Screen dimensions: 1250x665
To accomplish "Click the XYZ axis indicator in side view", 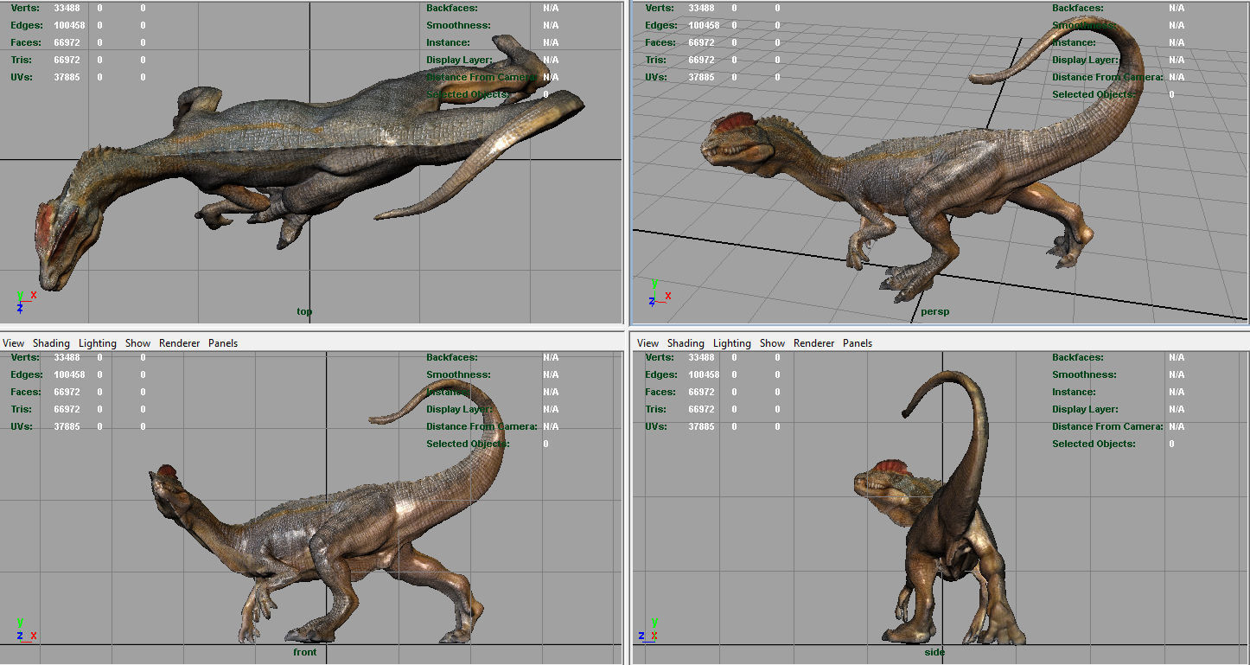I will pyautogui.click(x=648, y=631).
